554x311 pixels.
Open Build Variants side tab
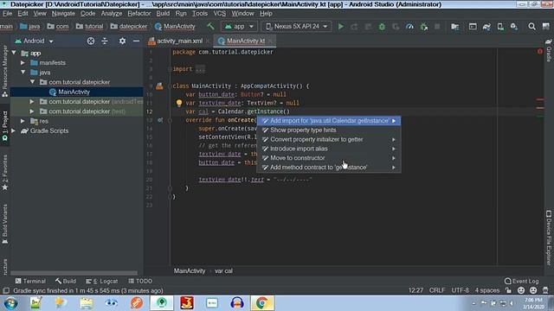(5, 225)
